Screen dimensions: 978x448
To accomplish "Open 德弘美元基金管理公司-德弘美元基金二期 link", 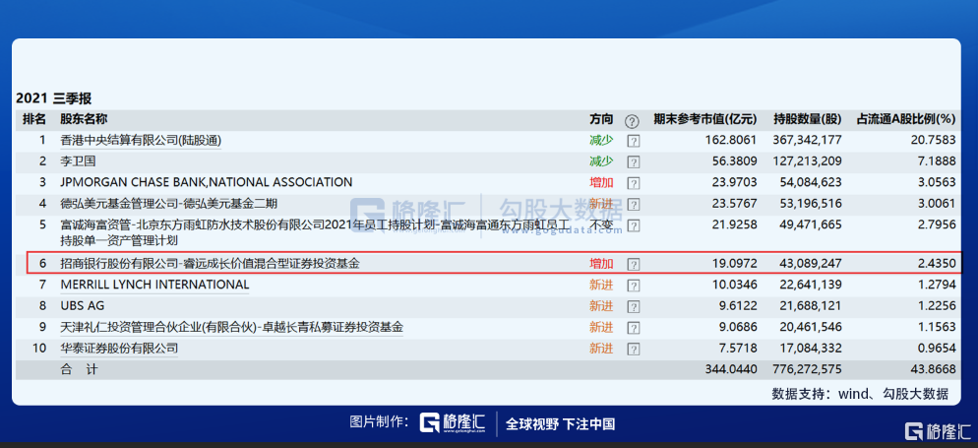I will (x=169, y=204).
